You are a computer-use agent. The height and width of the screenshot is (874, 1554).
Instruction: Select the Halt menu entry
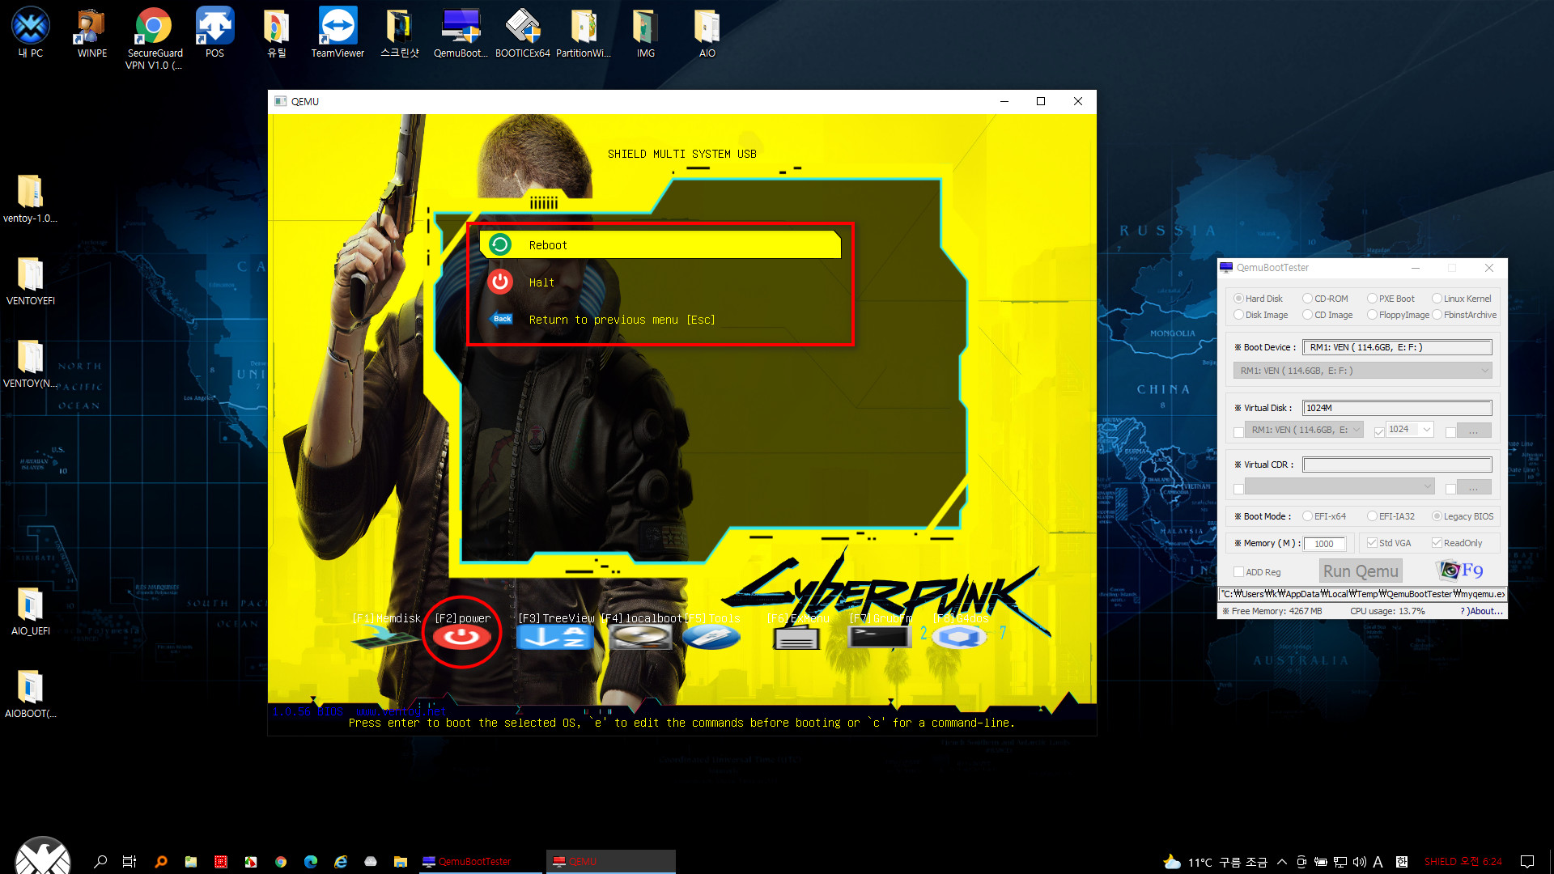click(660, 282)
